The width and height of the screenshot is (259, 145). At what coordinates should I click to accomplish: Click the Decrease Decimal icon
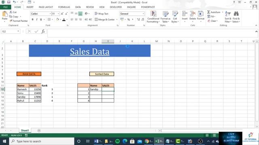143,19
